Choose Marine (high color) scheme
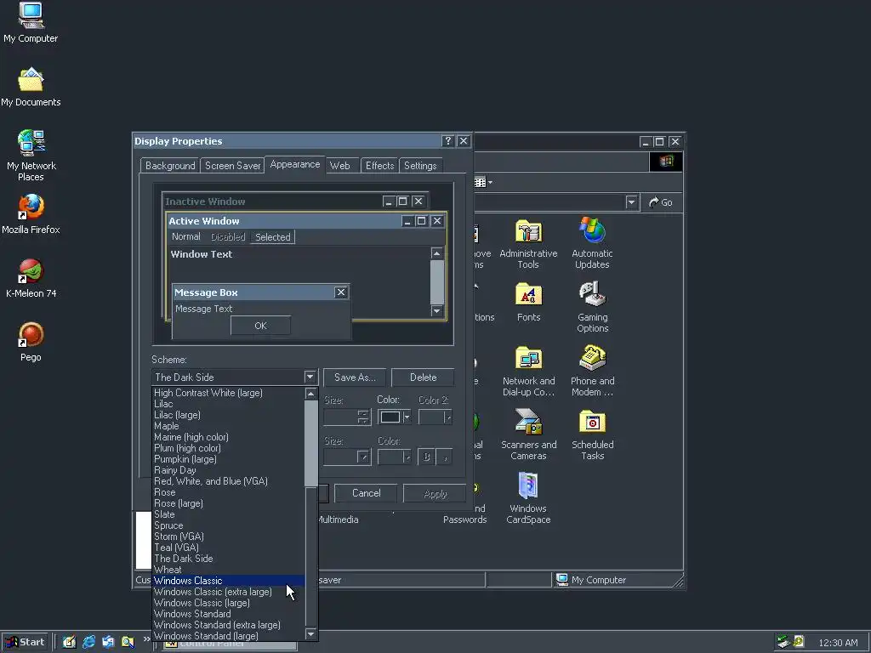 pos(229,437)
